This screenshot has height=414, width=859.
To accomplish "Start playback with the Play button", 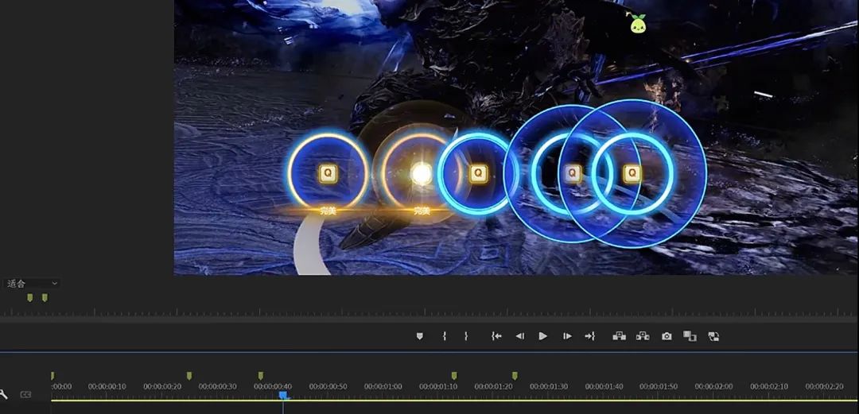I will coord(543,336).
